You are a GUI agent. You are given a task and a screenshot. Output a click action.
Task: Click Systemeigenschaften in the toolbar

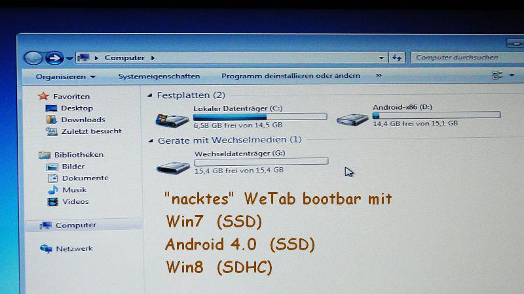click(x=159, y=76)
